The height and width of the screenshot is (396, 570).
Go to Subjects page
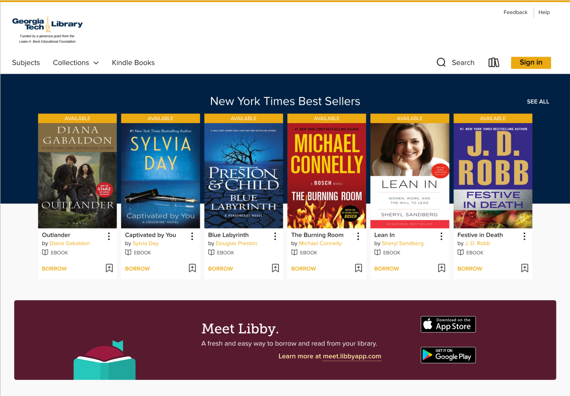pyautogui.click(x=26, y=63)
